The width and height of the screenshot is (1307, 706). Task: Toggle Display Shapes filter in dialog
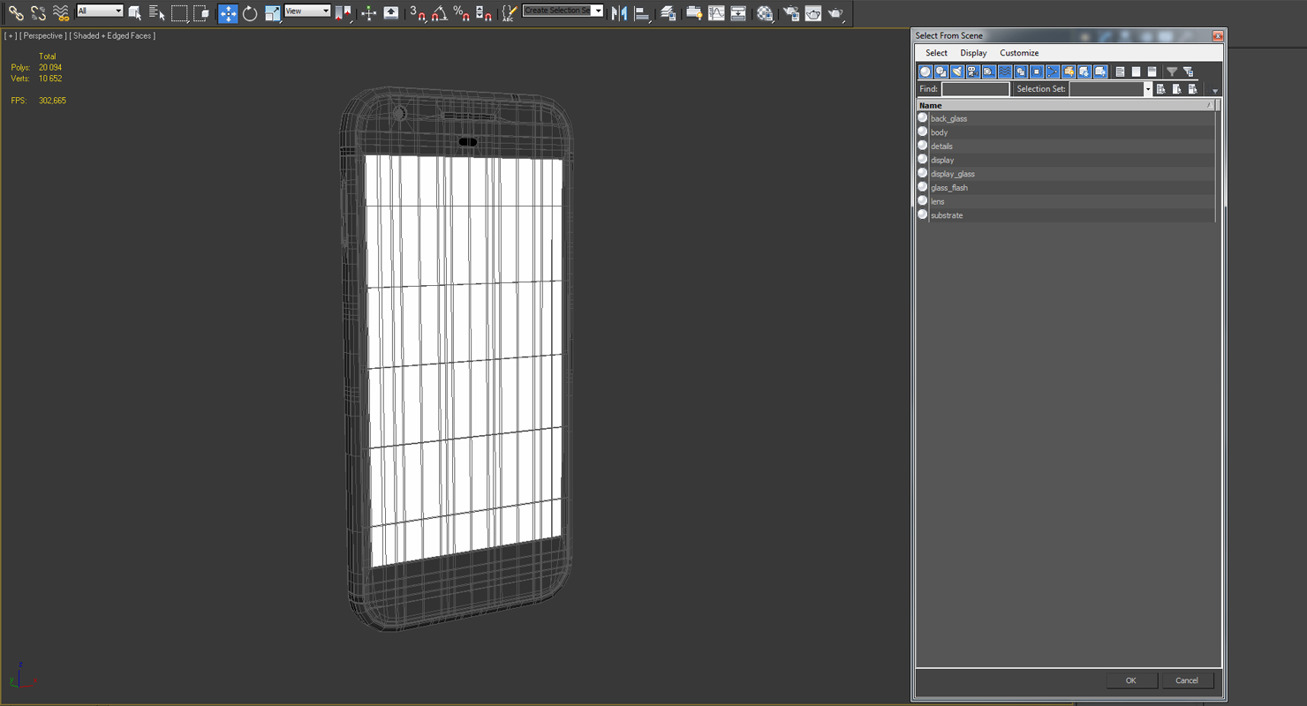coord(941,71)
